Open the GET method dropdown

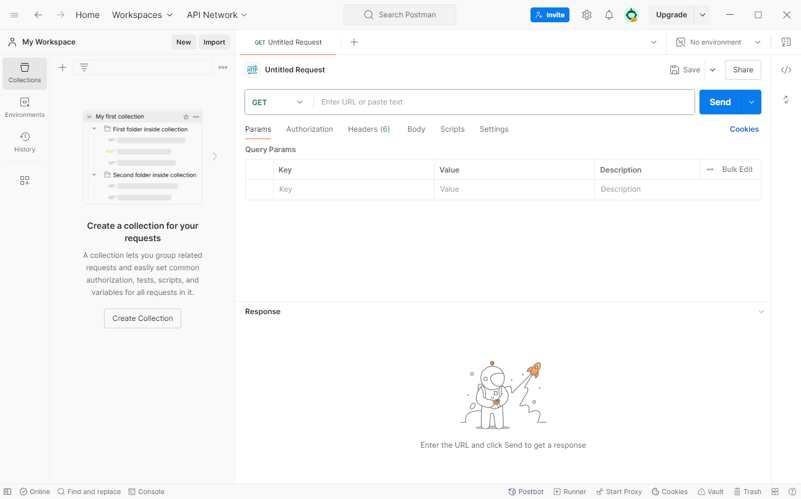279,102
